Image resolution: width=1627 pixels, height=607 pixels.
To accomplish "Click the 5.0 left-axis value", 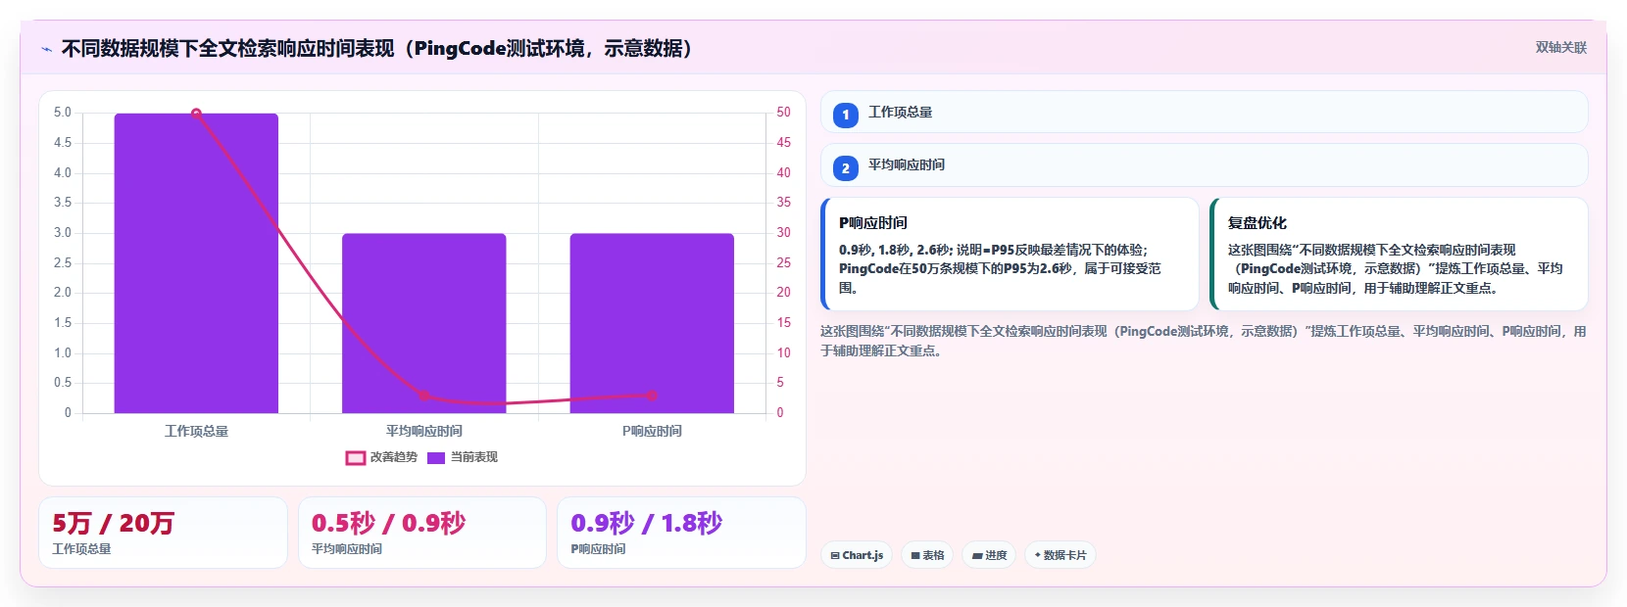I will click(63, 113).
